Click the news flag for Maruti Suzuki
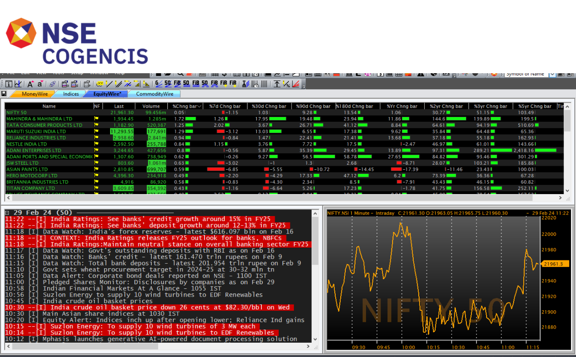This screenshot has height=357, width=576. point(97,131)
